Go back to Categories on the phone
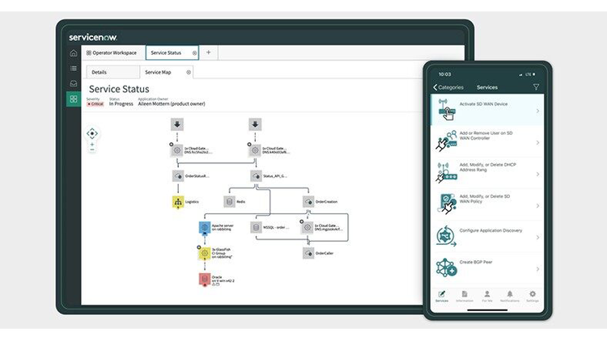Image resolution: width=607 pixels, height=341 pixels. pos(448,87)
